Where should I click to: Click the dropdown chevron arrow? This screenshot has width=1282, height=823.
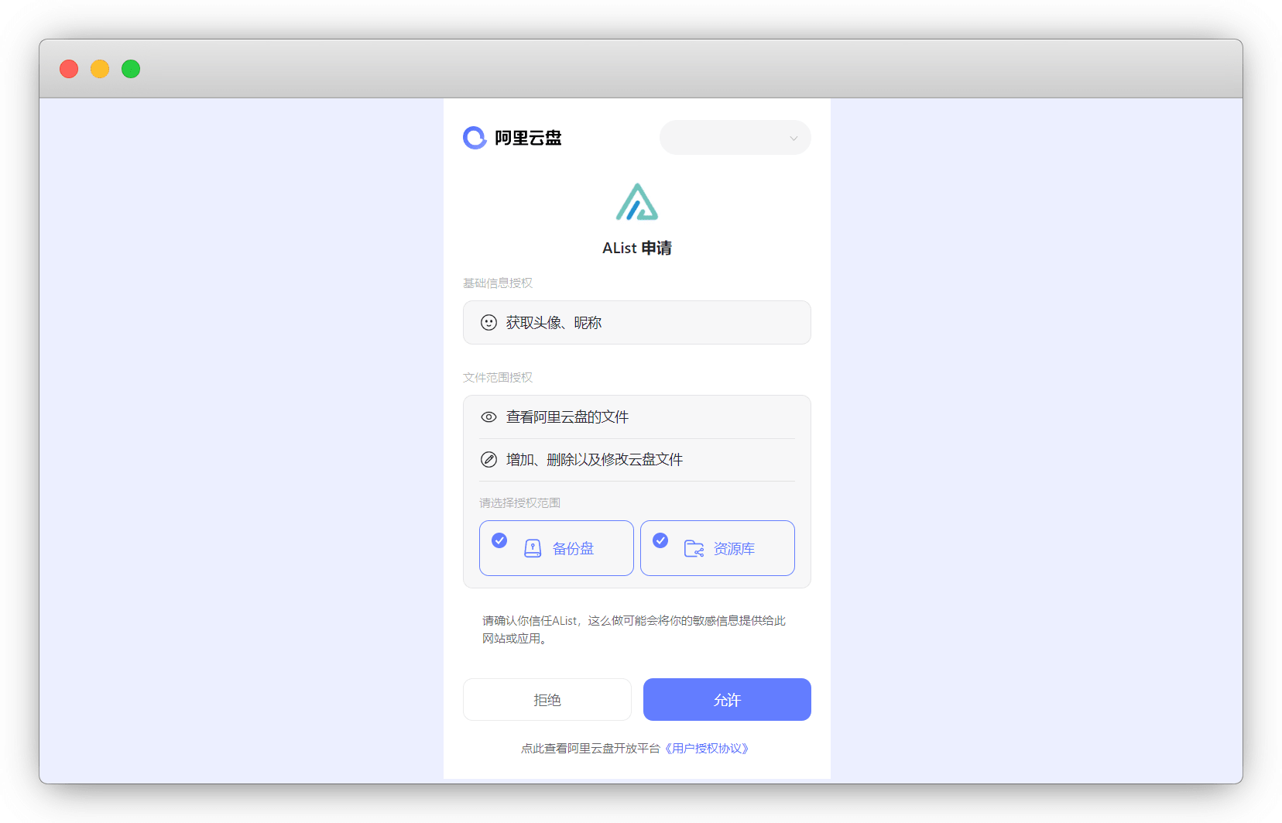(794, 139)
